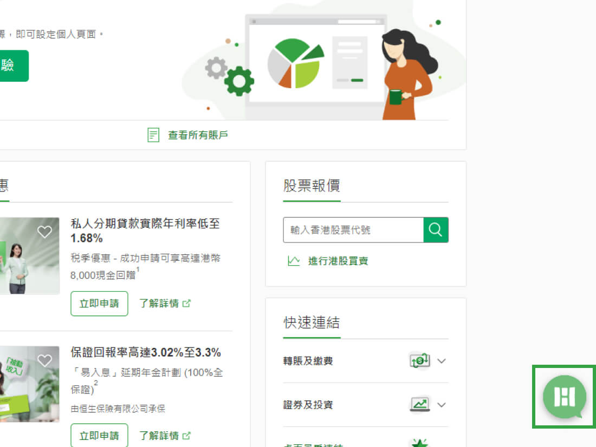This screenshot has height=447, width=596.
Task: Expand the 證券及投資 quick link chevron
Action: (441, 405)
